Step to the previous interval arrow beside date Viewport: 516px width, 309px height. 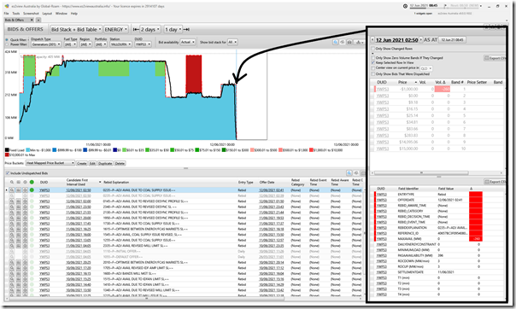[x=372, y=40]
